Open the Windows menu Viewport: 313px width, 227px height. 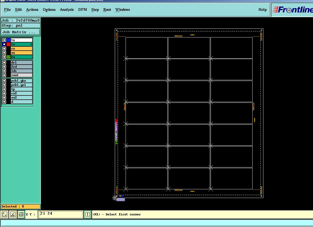tap(122, 9)
